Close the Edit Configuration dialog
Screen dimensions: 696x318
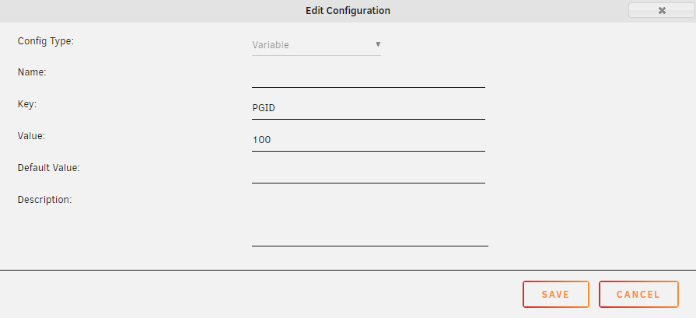point(661,11)
